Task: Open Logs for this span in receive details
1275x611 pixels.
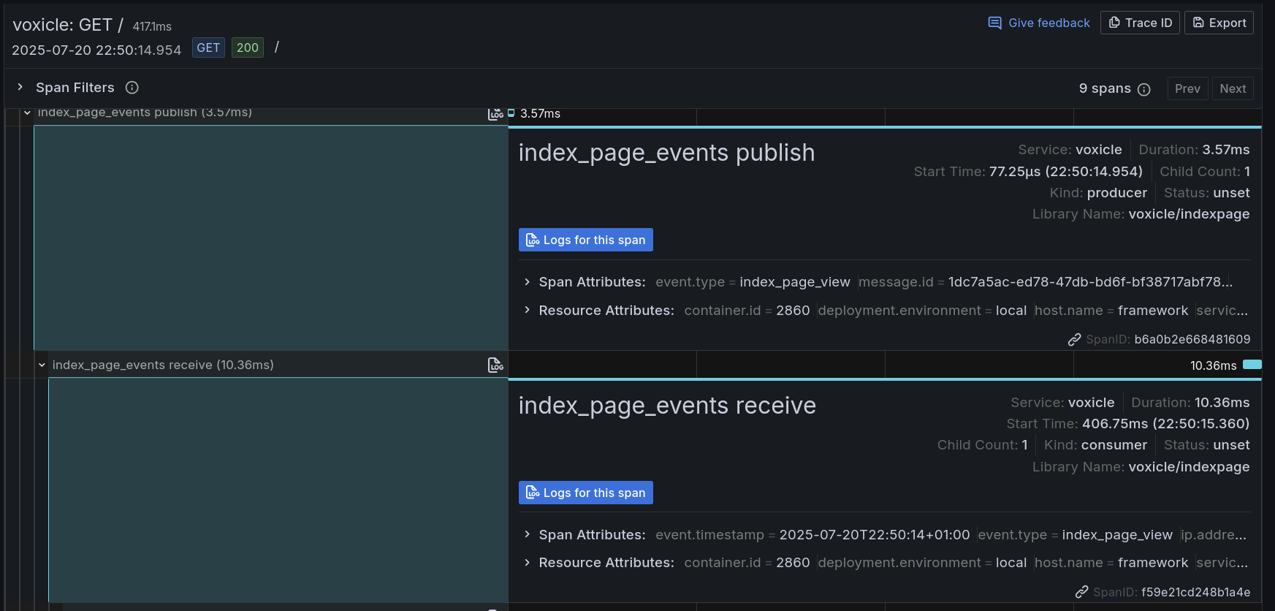Action: (x=585, y=493)
